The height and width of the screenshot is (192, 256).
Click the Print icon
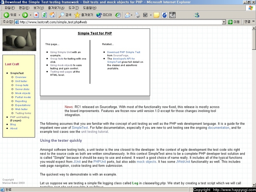coord(137,15)
